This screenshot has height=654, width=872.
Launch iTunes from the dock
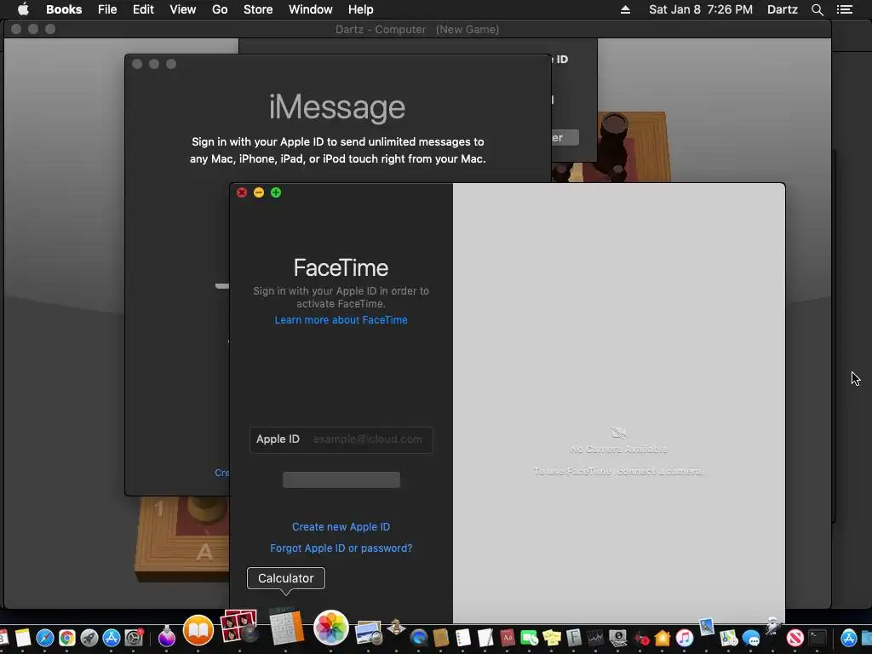click(685, 638)
